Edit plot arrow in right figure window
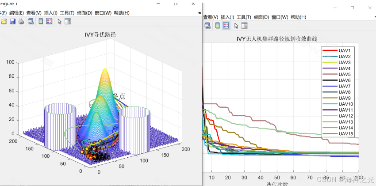This screenshot has height=186, width=376. click(x=236, y=26)
